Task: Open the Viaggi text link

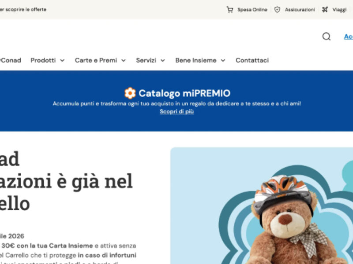Action: click(339, 10)
